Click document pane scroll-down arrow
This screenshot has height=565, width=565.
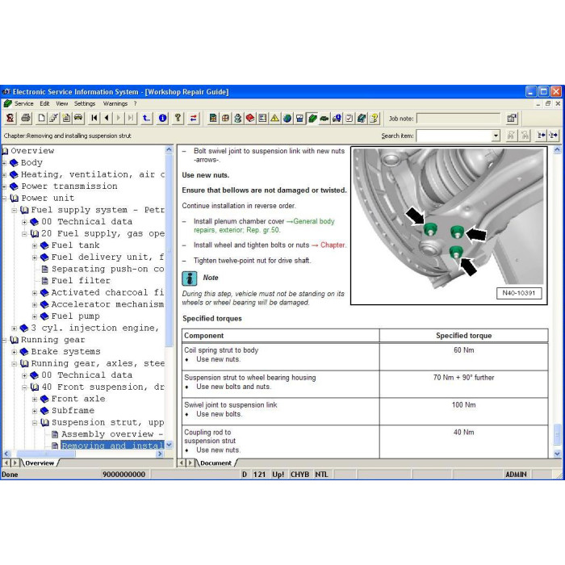click(557, 454)
